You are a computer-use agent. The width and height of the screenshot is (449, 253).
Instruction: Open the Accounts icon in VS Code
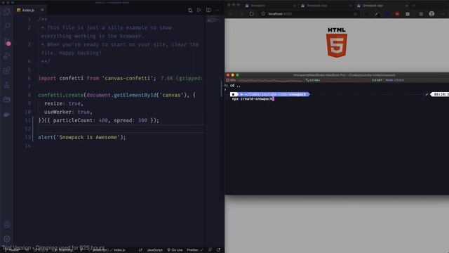tap(7, 225)
